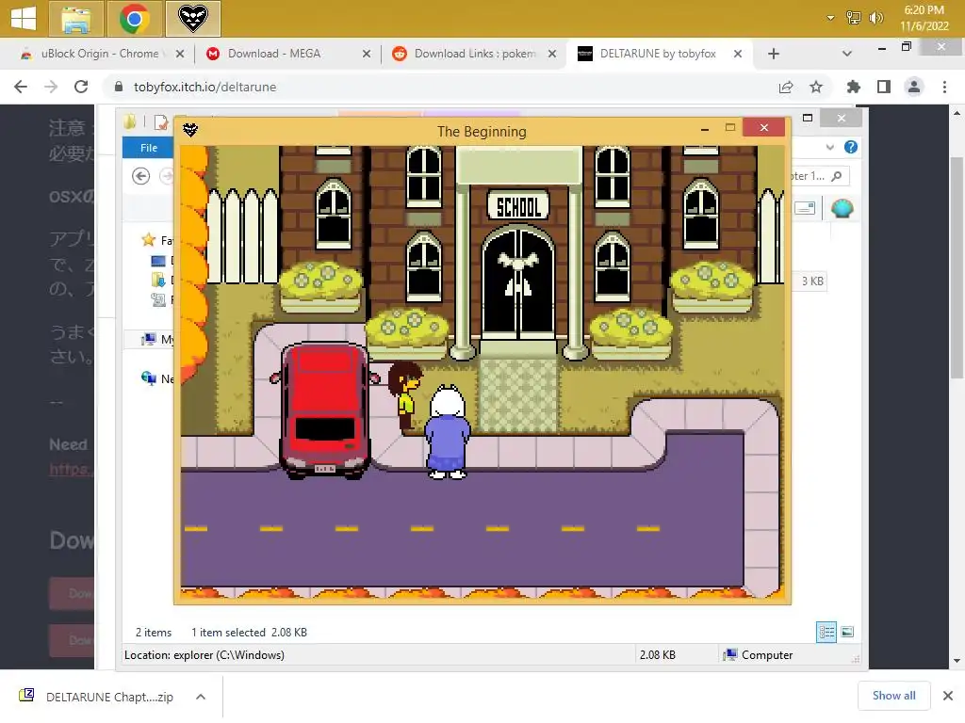Image resolution: width=965 pixels, height=723 pixels.
Task: Close the Download - MEGA tab
Action: pyautogui.click(x=367, y=54)
